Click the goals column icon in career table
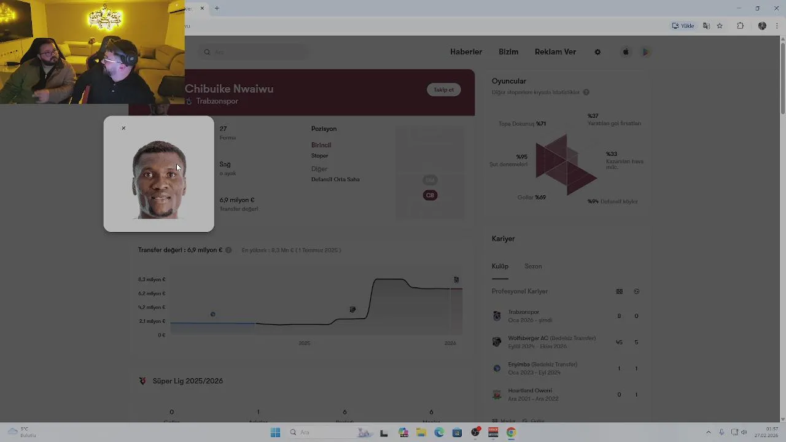The height and width of the screenshot is (442, 786). 636,292
